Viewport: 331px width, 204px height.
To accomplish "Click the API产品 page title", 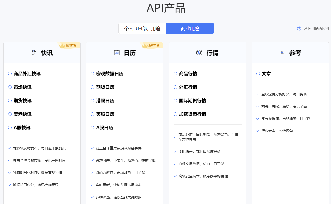I will 166,8.
